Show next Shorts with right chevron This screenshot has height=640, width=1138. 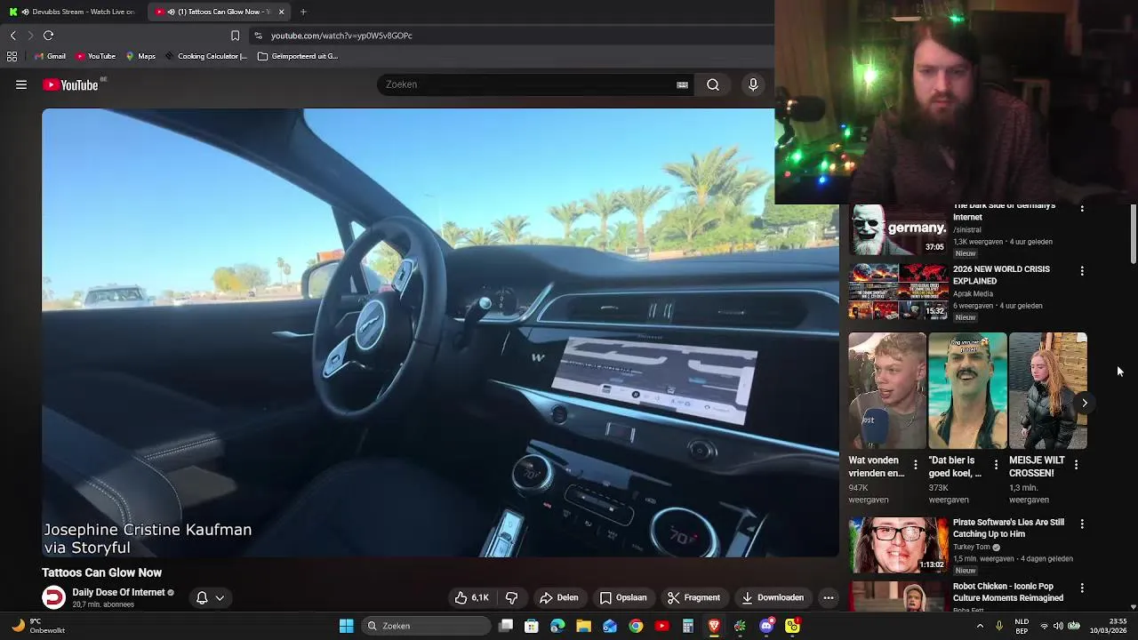(1085, 403)
